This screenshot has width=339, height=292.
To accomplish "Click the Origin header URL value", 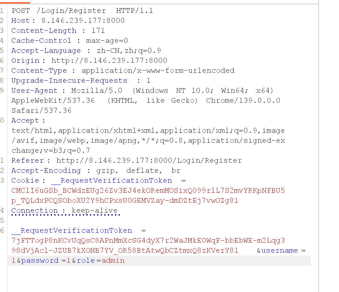I will coord(109,60).
